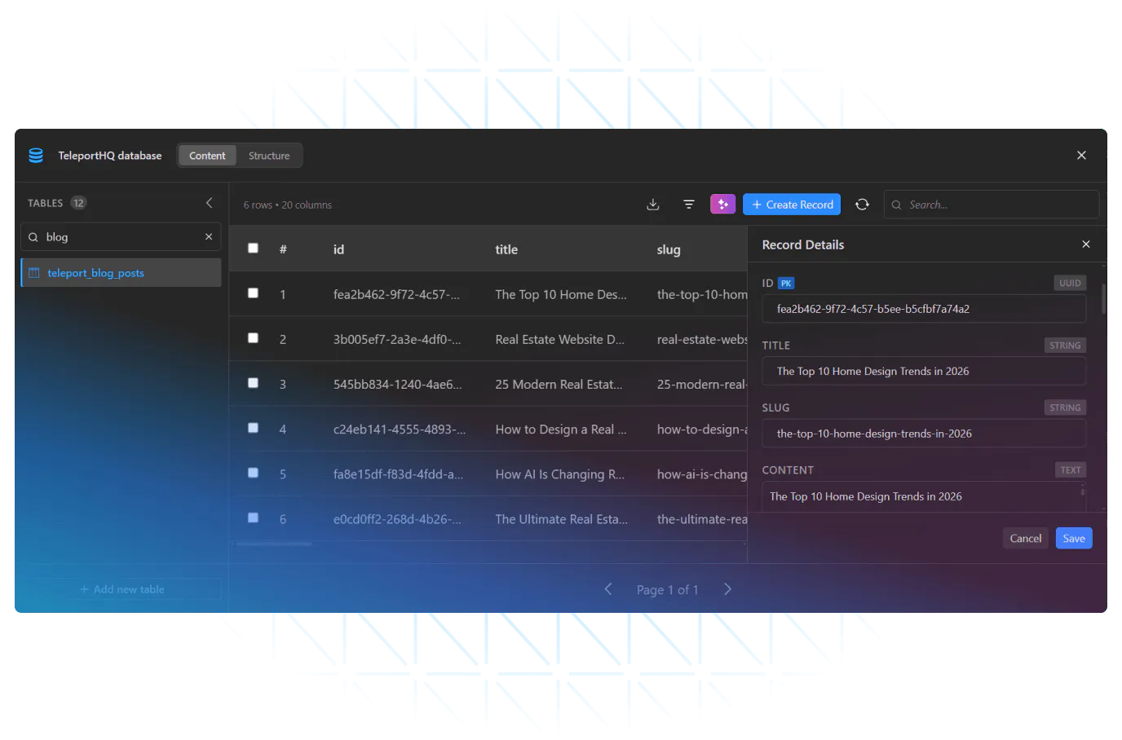Click the Cancel button

1026,538
